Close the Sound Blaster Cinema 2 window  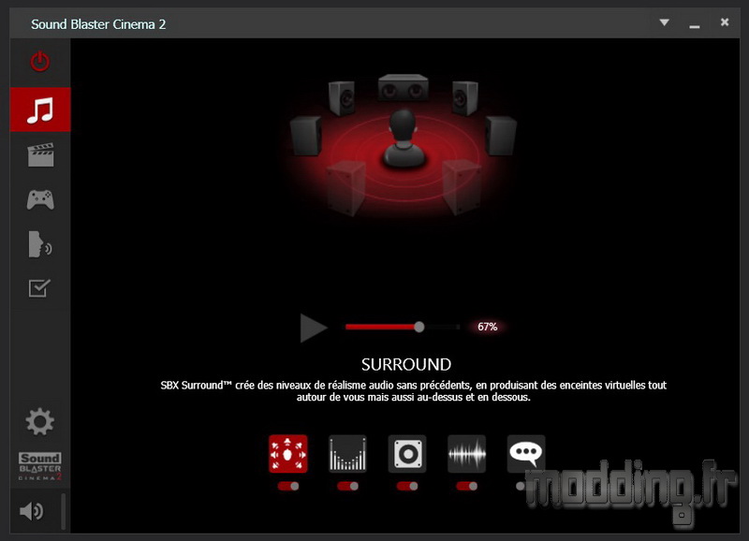pyautogui.click(x=725, y=22)
